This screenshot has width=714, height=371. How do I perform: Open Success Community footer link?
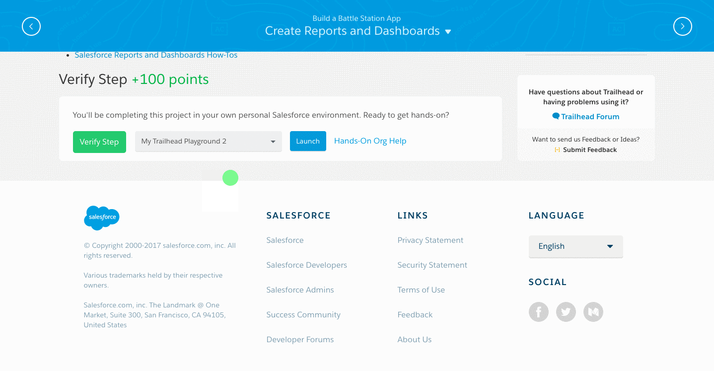pos(303,315)
